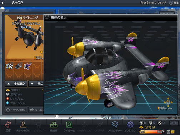180x135 pixels.
Task: Click the クーポン coupon button
Action: pyautogui.click(x=36, y=110)
